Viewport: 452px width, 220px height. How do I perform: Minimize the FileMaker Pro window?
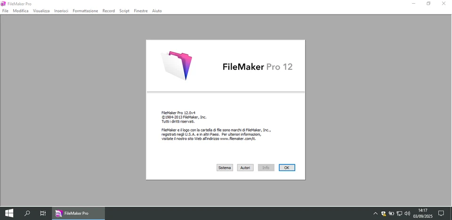tap(413, 4)
